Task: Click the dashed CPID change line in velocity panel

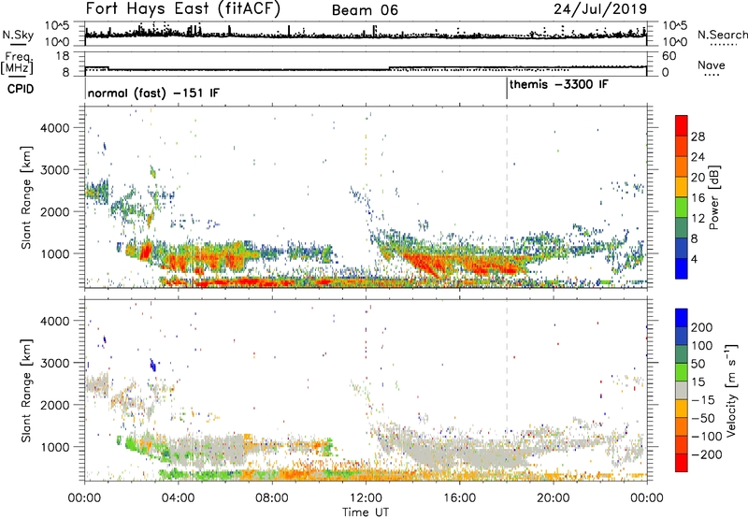Action: pos(507,390)
